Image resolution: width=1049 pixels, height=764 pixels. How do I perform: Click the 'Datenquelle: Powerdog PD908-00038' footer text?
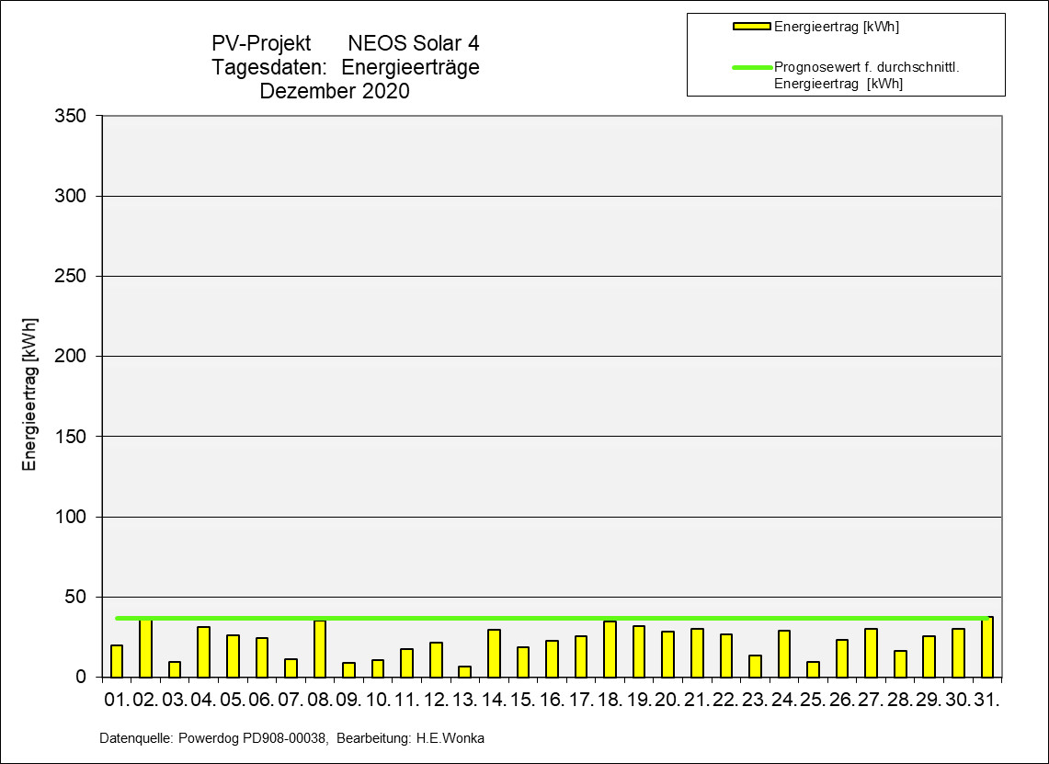pos(213,739)
